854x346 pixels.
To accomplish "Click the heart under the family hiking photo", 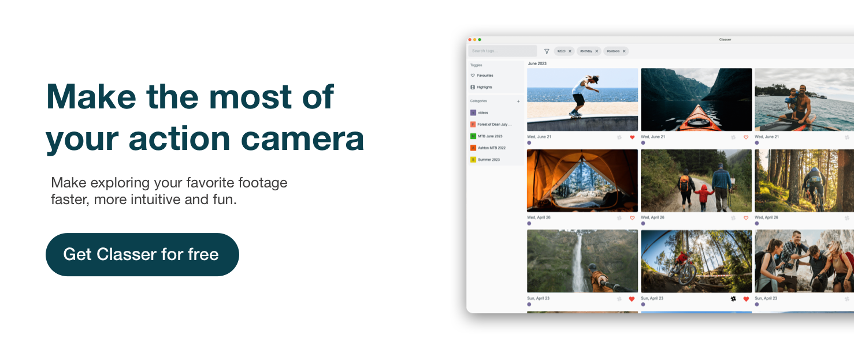I will (x=746, y=218).
